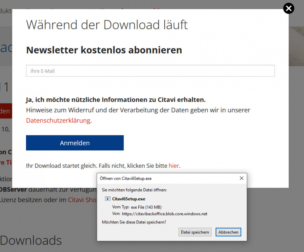The width and height of the screenshot is (304, 252).
Task: Open the Datenschutzerklärung link
Action: point(58,120)
